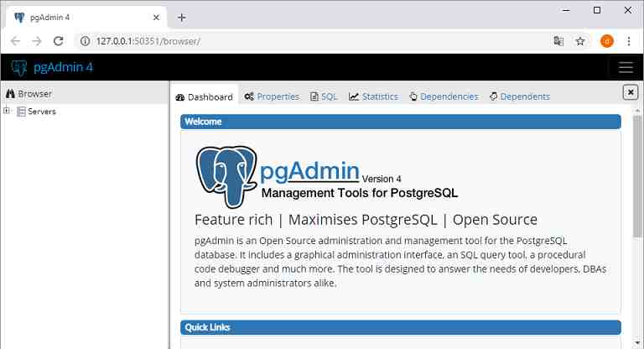The width and height of the screenshot is (644, 349).
Task: Open the Dependents tab
Action: point(520,96)
